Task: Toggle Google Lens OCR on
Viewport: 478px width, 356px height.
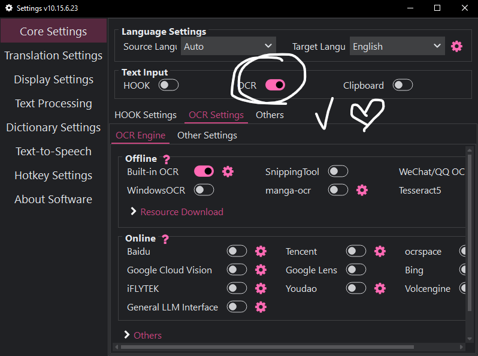Action: point(356,270)
